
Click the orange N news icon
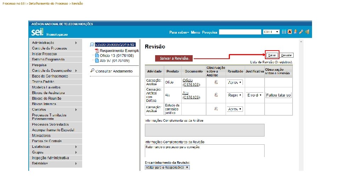coord(290,32)
